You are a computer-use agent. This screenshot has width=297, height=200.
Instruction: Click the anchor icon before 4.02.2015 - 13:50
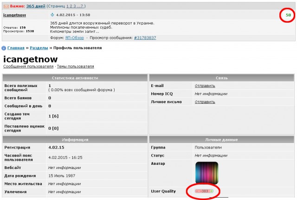pos(52,15)
